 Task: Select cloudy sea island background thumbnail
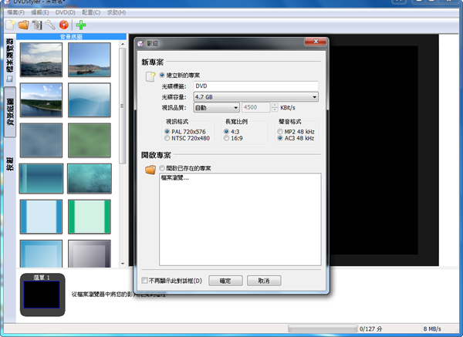tap(41, 59)
